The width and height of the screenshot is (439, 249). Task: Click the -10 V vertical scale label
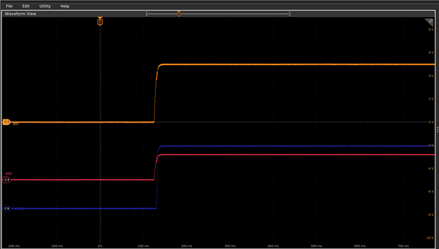point(430,238)
